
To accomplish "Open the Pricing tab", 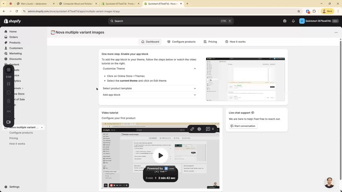I will click(x=210, y=42).
